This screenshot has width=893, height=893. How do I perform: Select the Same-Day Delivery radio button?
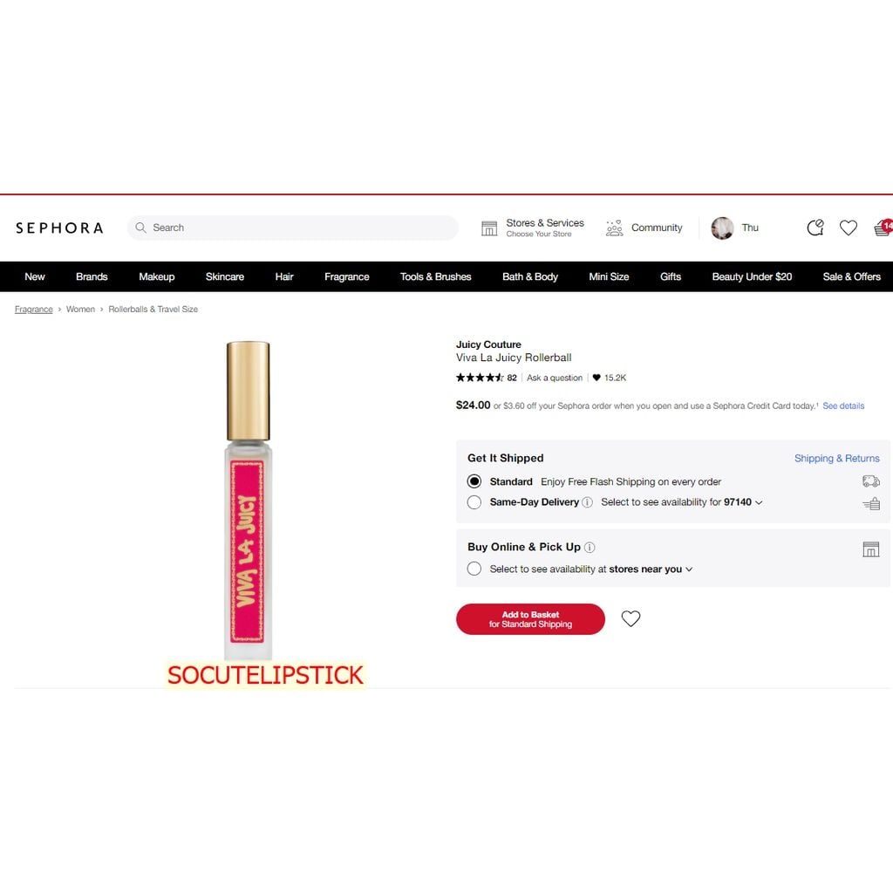tap(474, 502)
